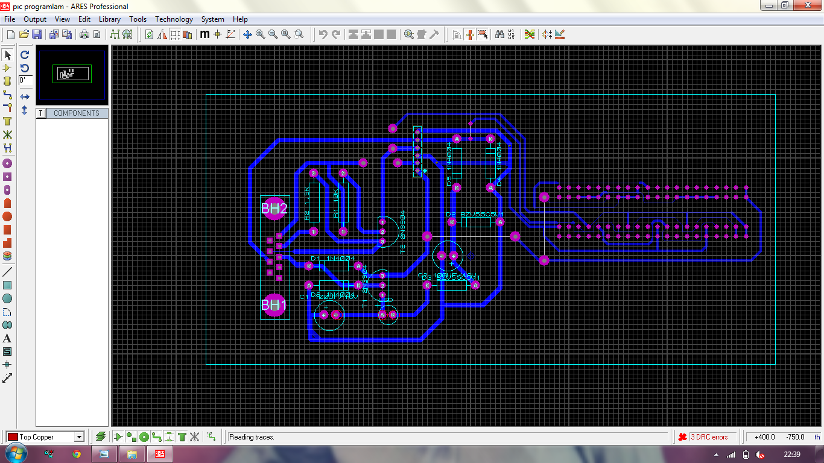Toggle the grid dots display
Screen dimensions: 824x463
click(x=175, y=34)
